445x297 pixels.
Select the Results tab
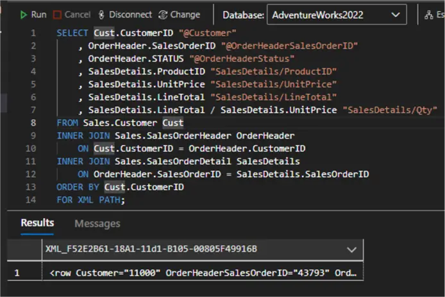pos(37,223)
